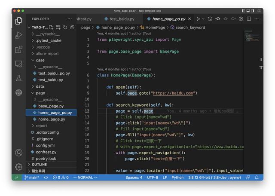Open the run button dropdown arrow
275x196 pixels.
(x=203, y=19)
